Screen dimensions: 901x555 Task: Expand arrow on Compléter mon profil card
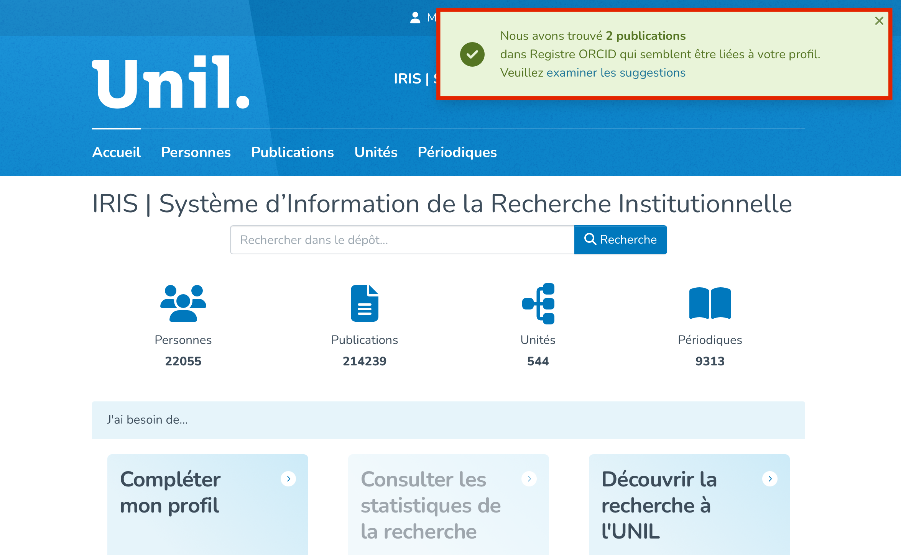point(288,479)
